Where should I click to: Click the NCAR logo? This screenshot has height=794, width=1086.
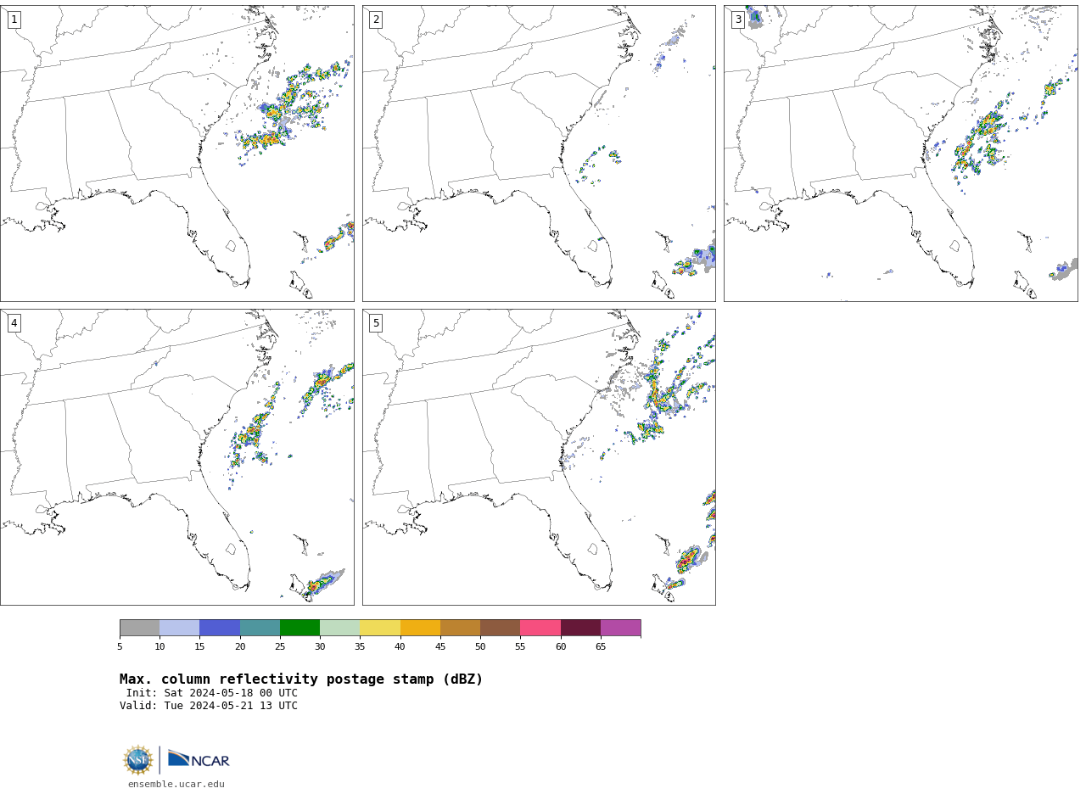click(x=199, y=759)
